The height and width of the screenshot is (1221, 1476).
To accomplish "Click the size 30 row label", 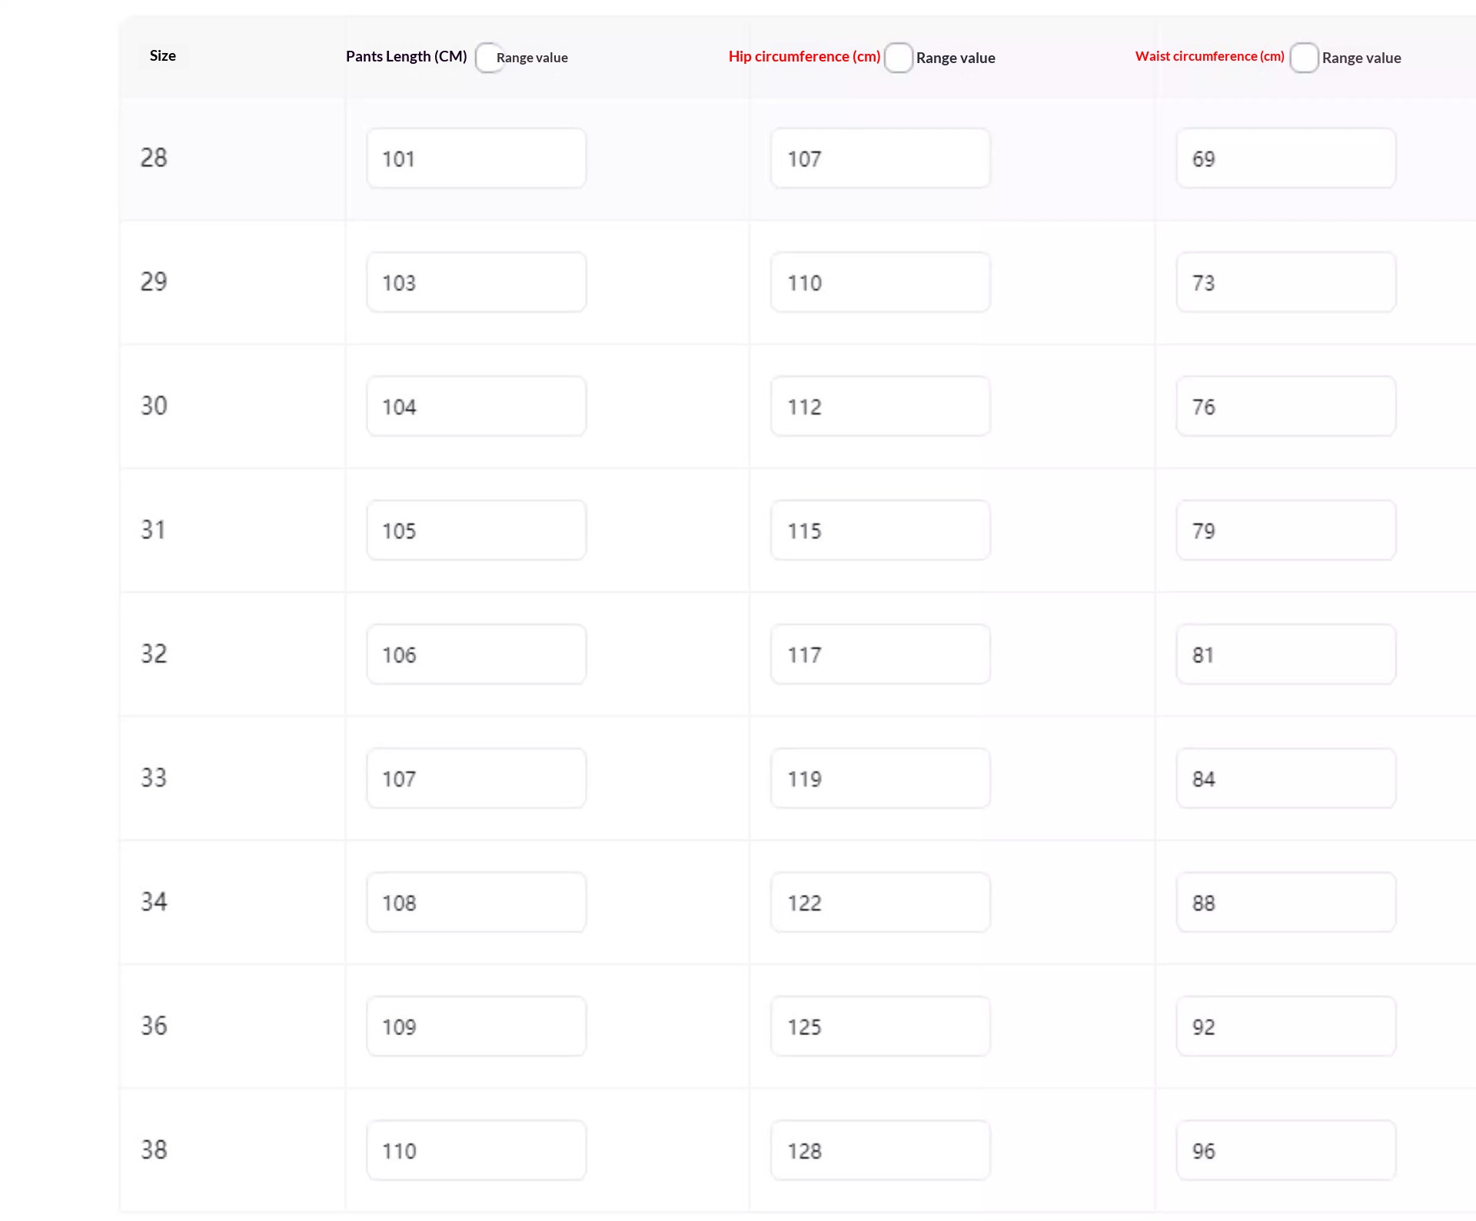I will (154, 406).
